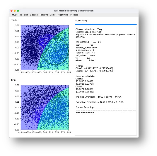Click the 'svd_solver auto' parameter line

(x=85, y=55)
